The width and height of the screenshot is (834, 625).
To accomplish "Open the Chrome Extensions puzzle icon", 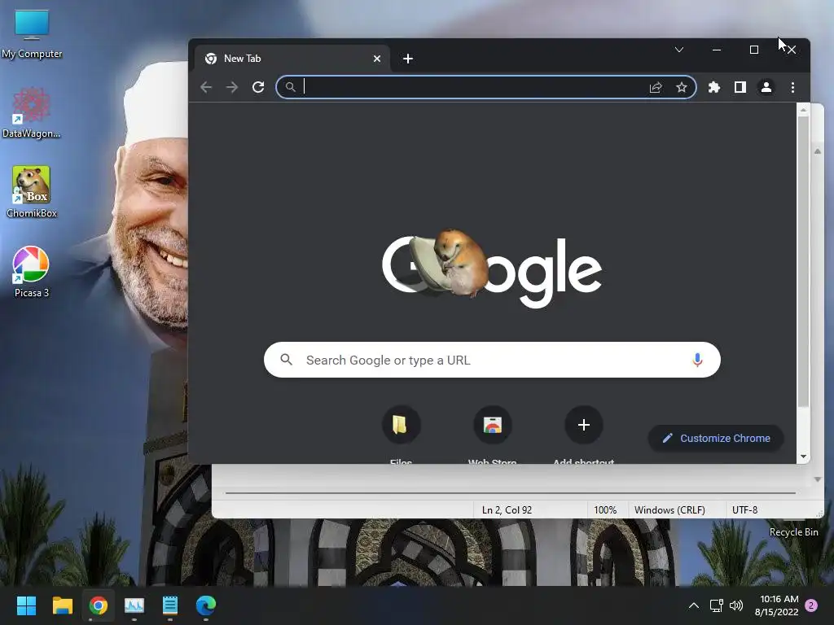I will pos(713,87).
